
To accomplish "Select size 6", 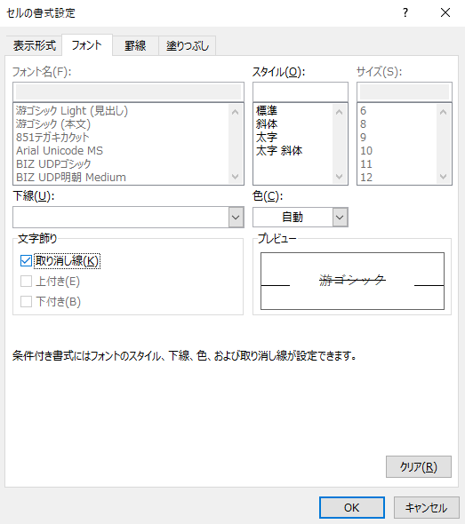I will point(364,111).
